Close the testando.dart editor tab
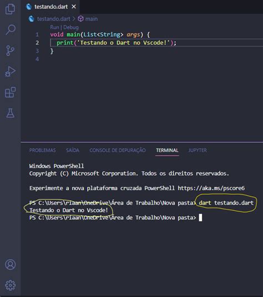 74,7
